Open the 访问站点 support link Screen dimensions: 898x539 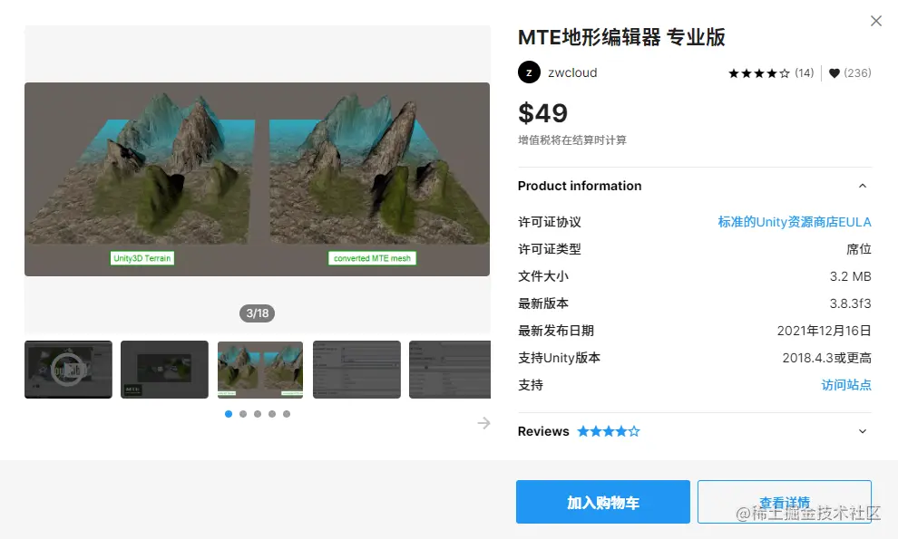(x=846, y=385)
